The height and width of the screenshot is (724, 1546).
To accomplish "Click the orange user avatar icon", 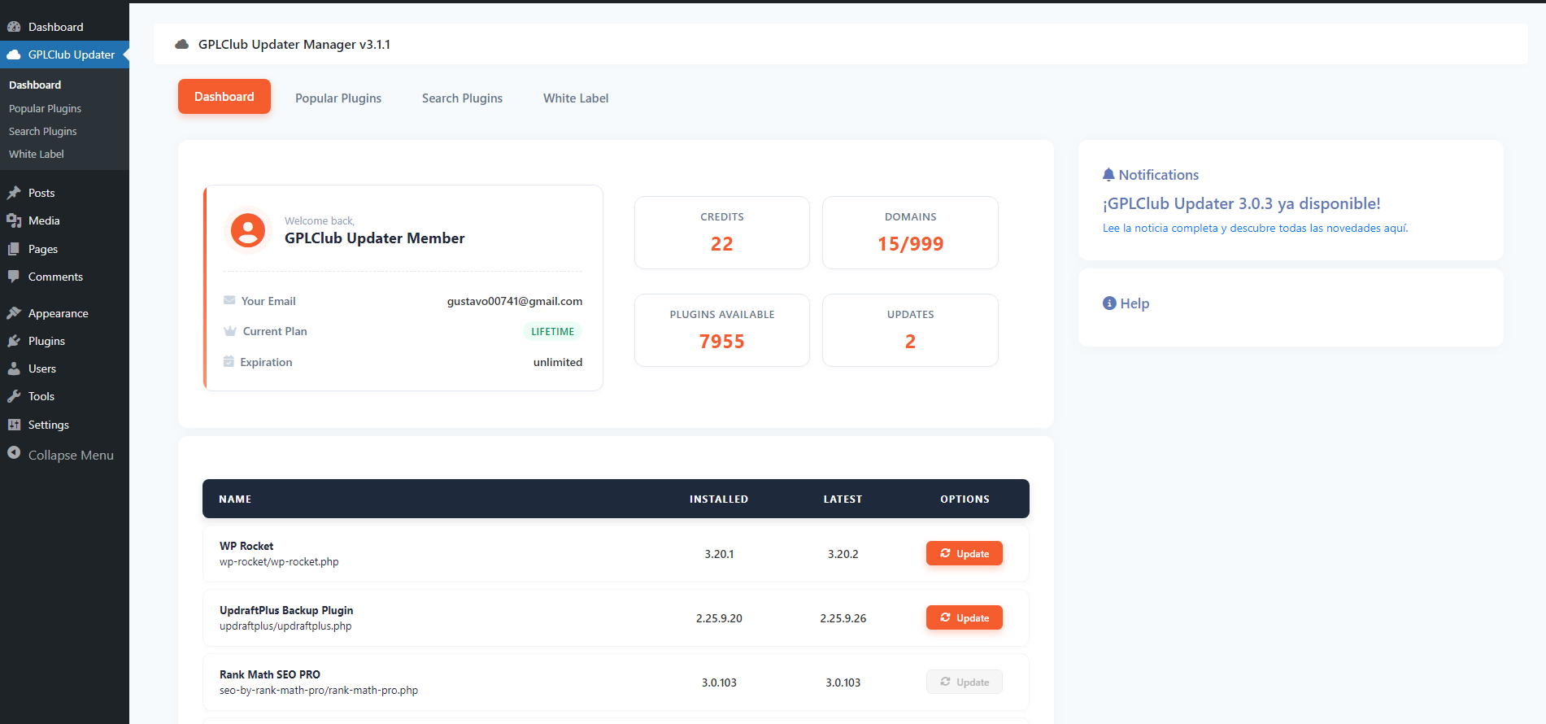I will (248, 230).
